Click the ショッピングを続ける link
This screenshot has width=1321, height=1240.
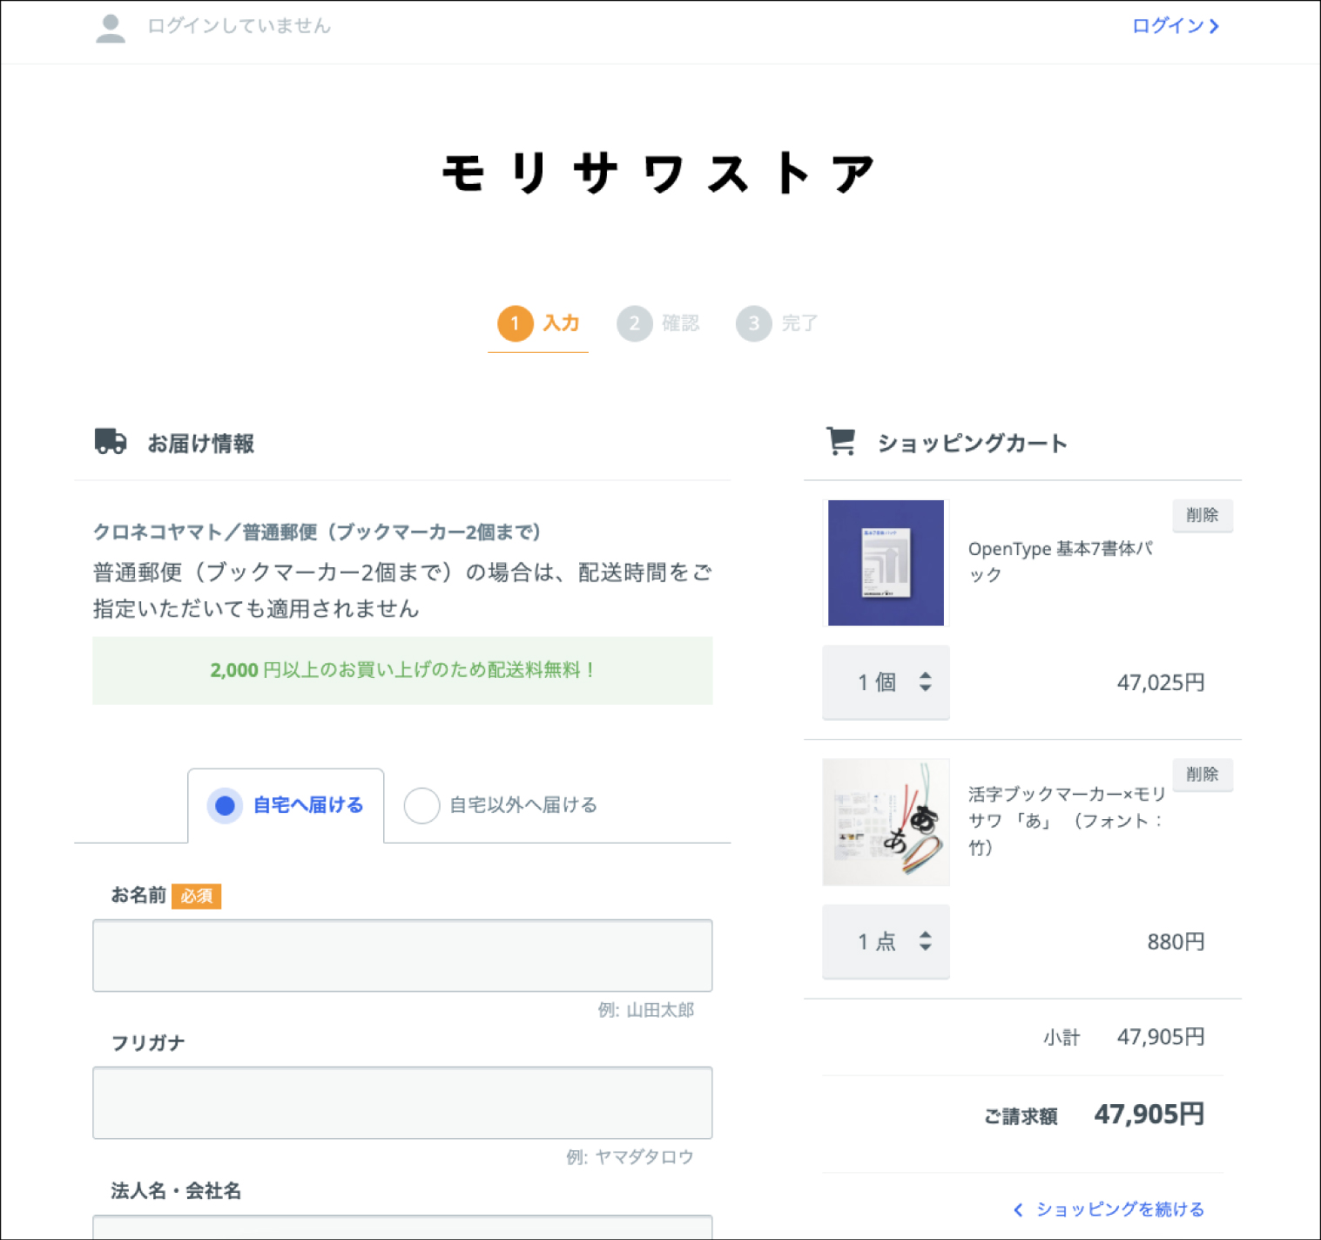1109,1210
